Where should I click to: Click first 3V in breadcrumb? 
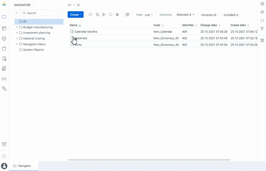69,5
